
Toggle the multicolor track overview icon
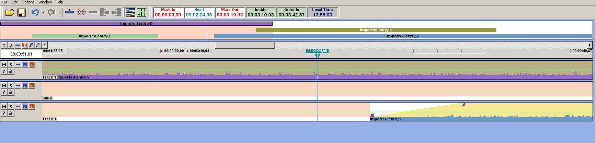[x=130, y=13]
